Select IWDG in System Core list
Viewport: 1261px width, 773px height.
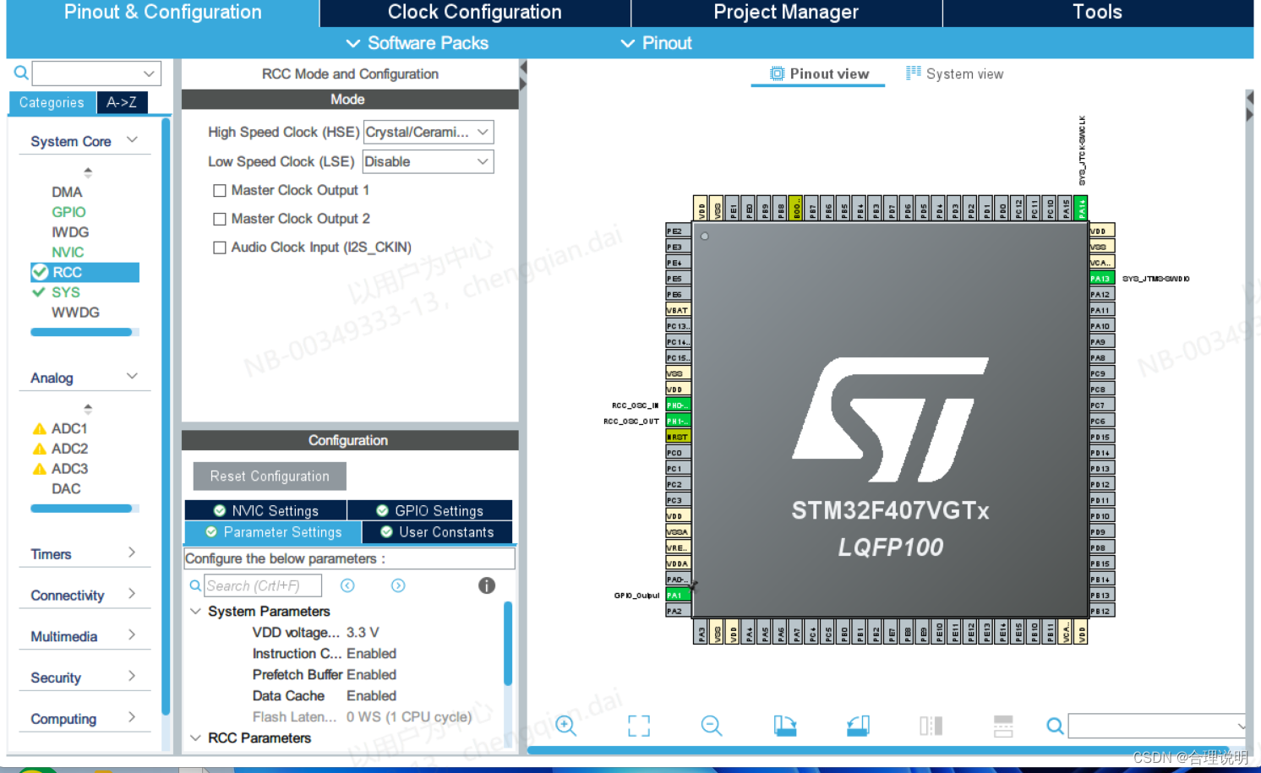coord(70,232)
